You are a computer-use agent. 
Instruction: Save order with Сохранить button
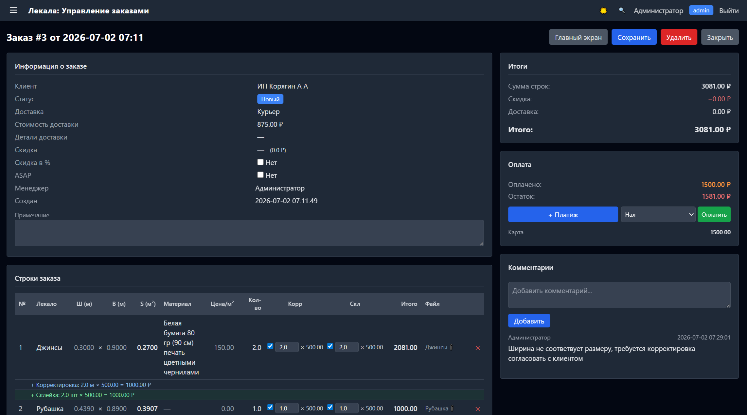coord(634,37)
